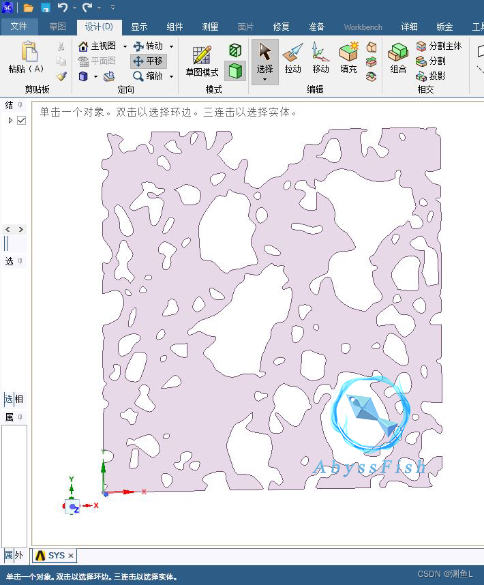
Task: Expand the 选择 tool dropdown arrow
Action: click(264, 80)
